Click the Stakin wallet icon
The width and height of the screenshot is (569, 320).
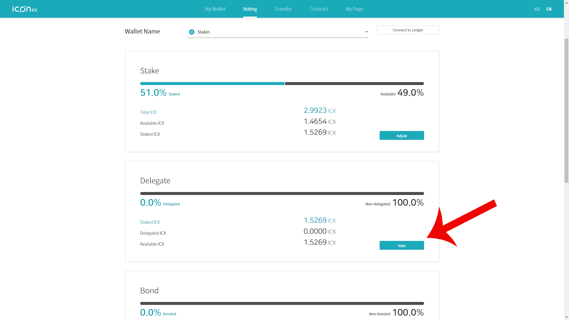click(192, 32)
